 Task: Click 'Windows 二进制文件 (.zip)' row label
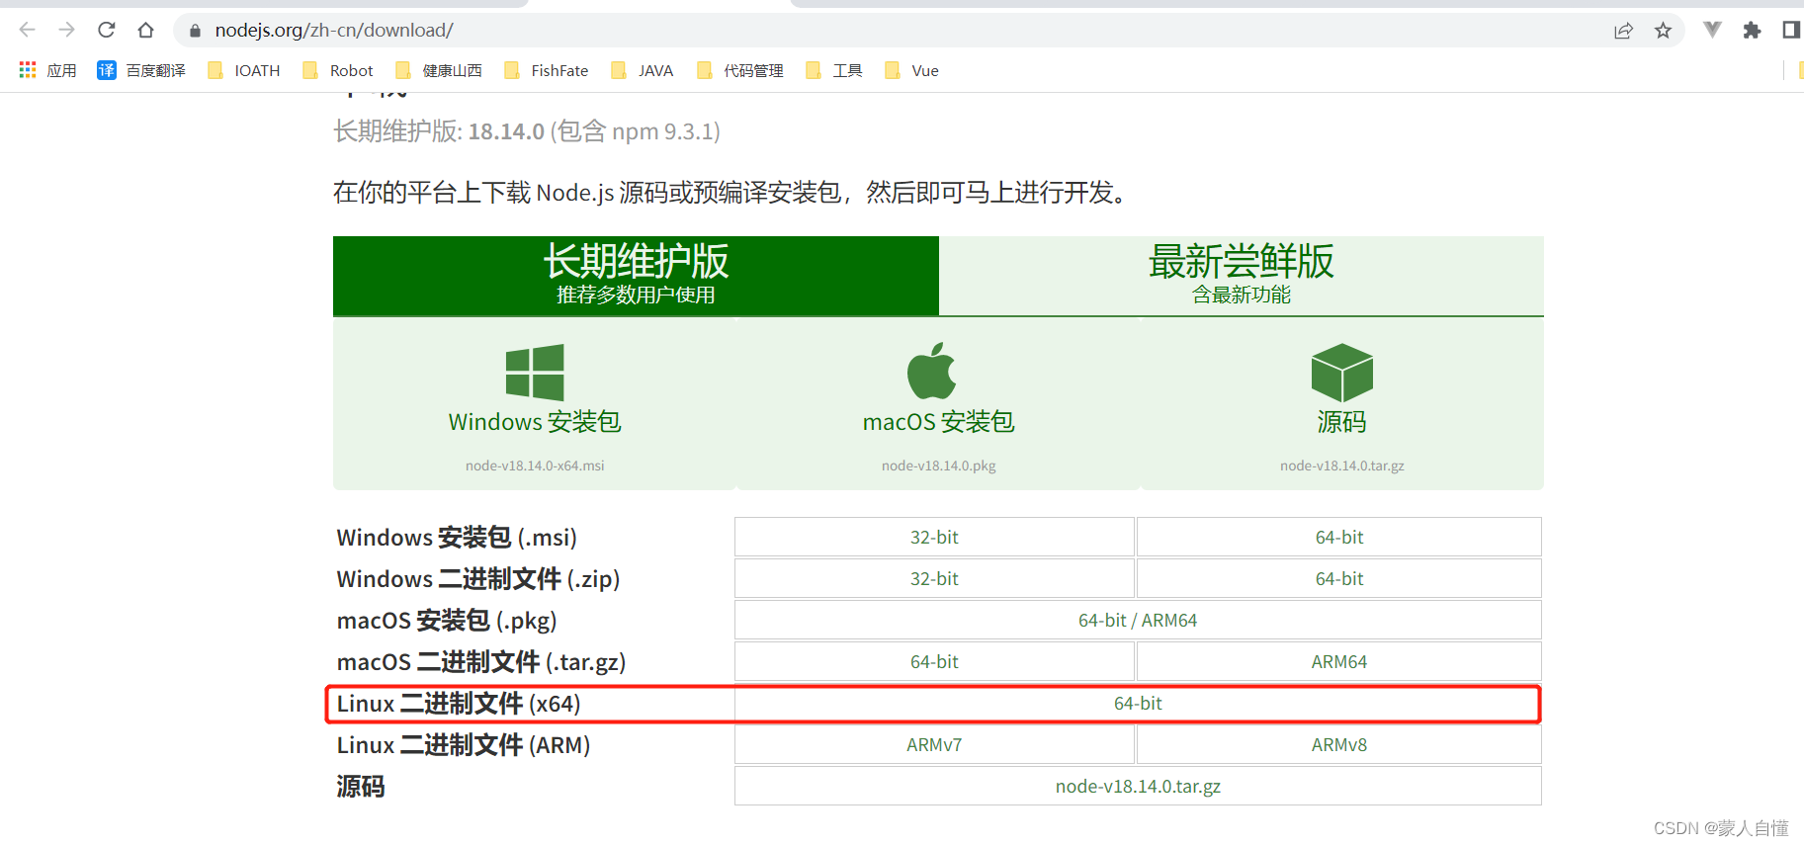[478, 579]
